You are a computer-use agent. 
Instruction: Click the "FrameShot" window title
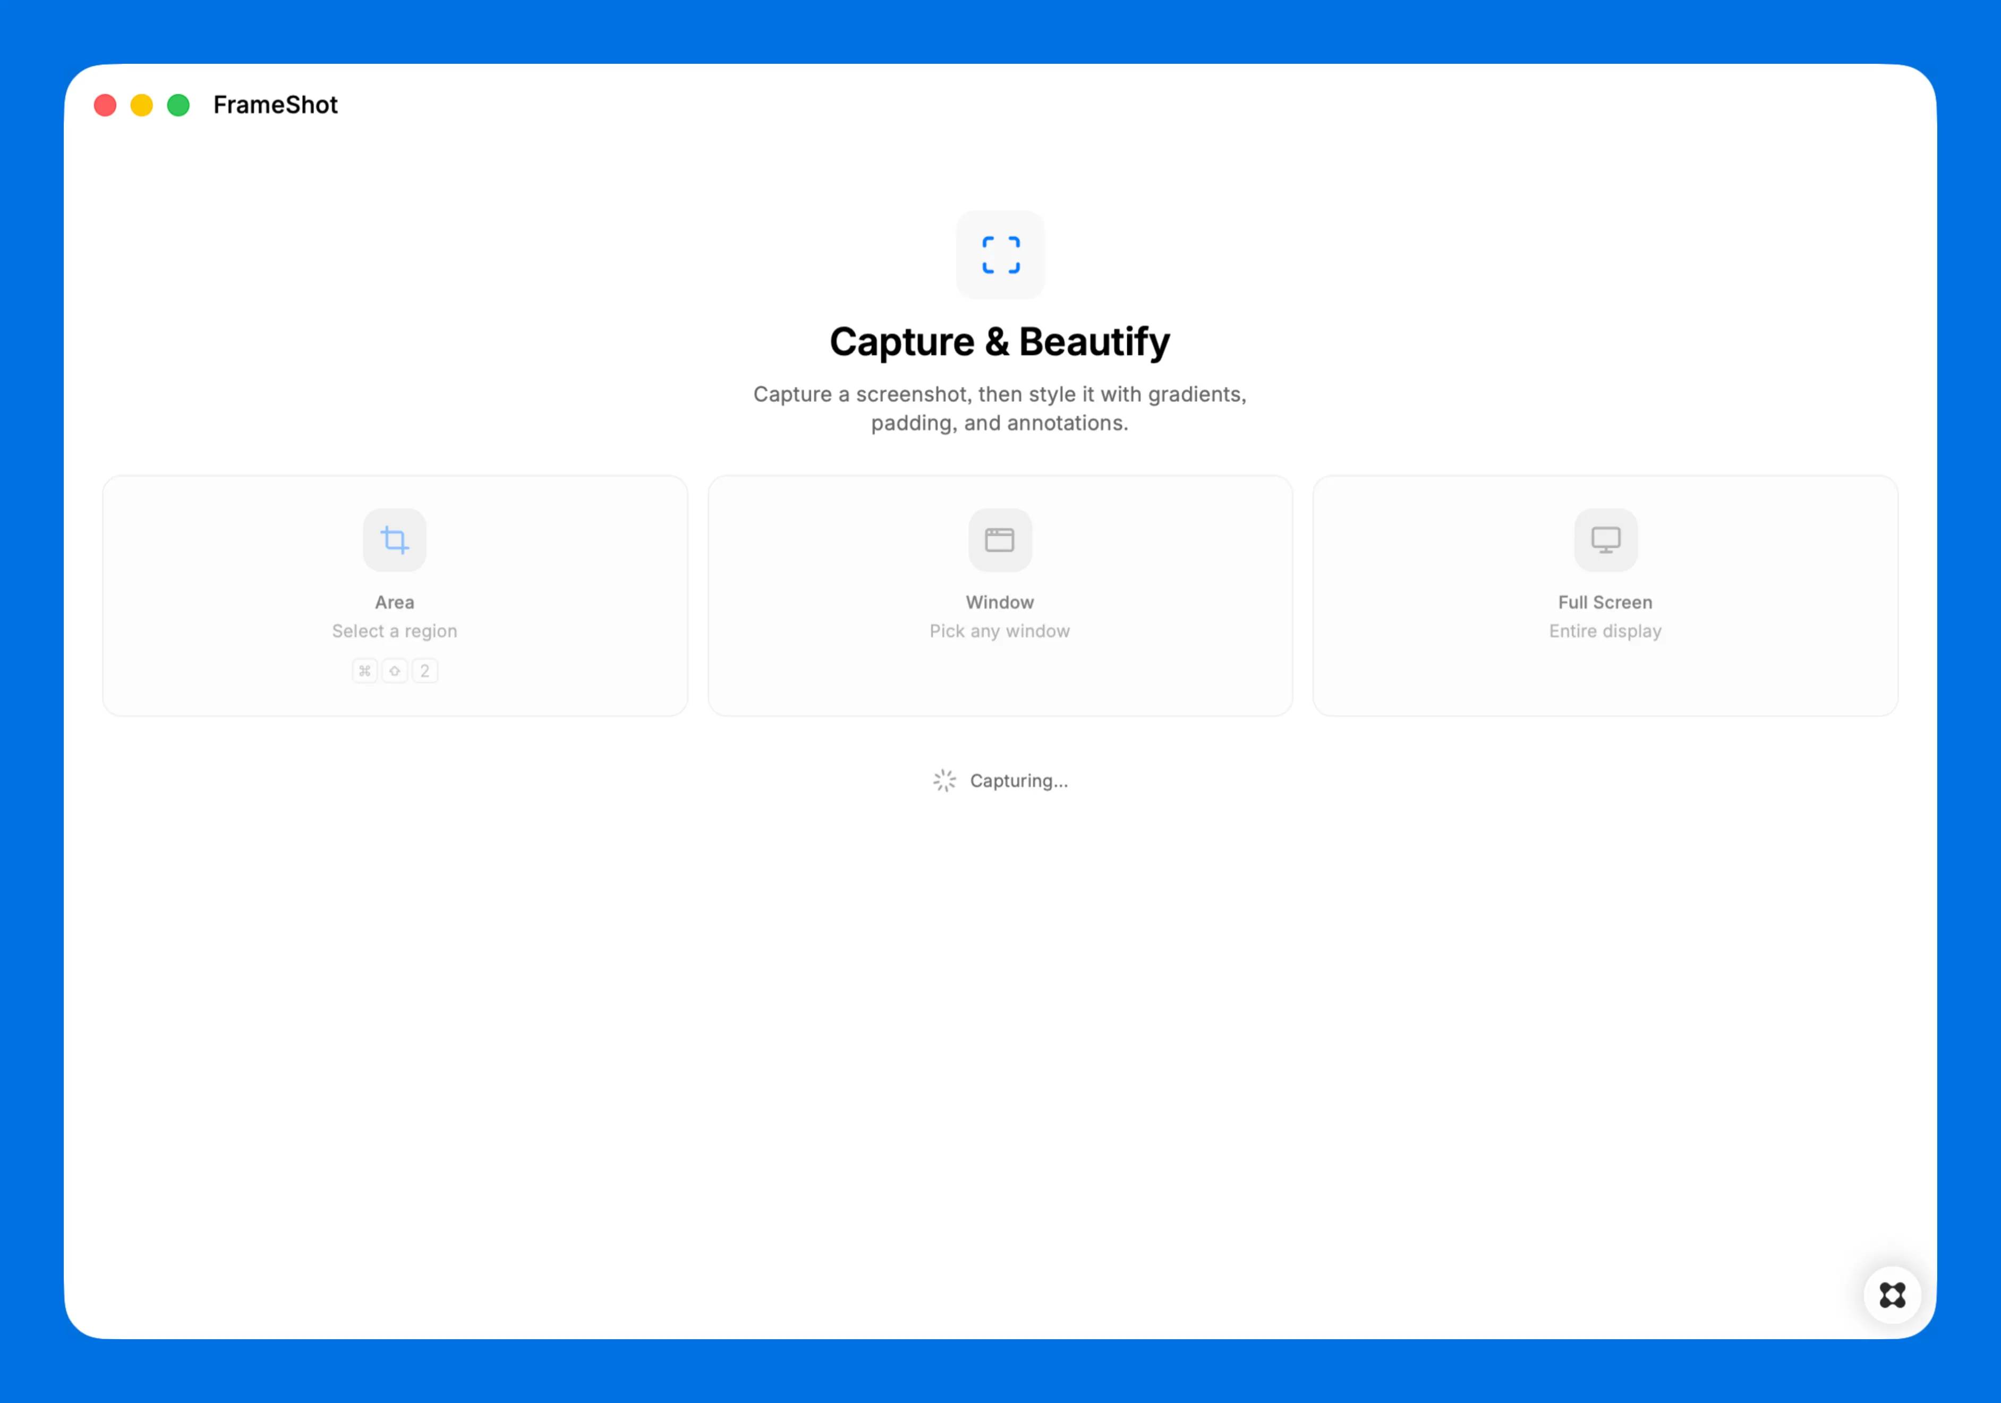275,105
